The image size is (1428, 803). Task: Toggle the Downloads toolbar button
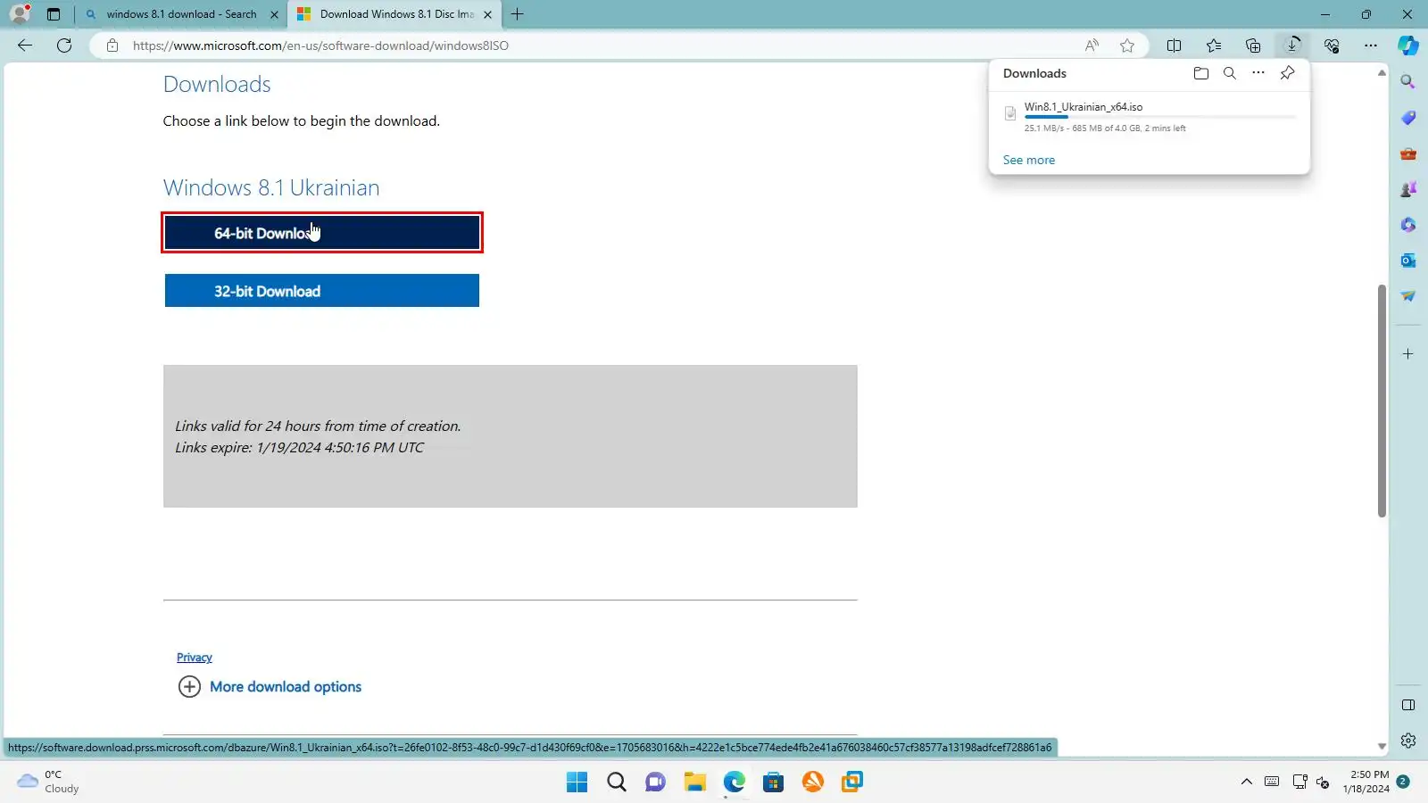click(1292, 46)
